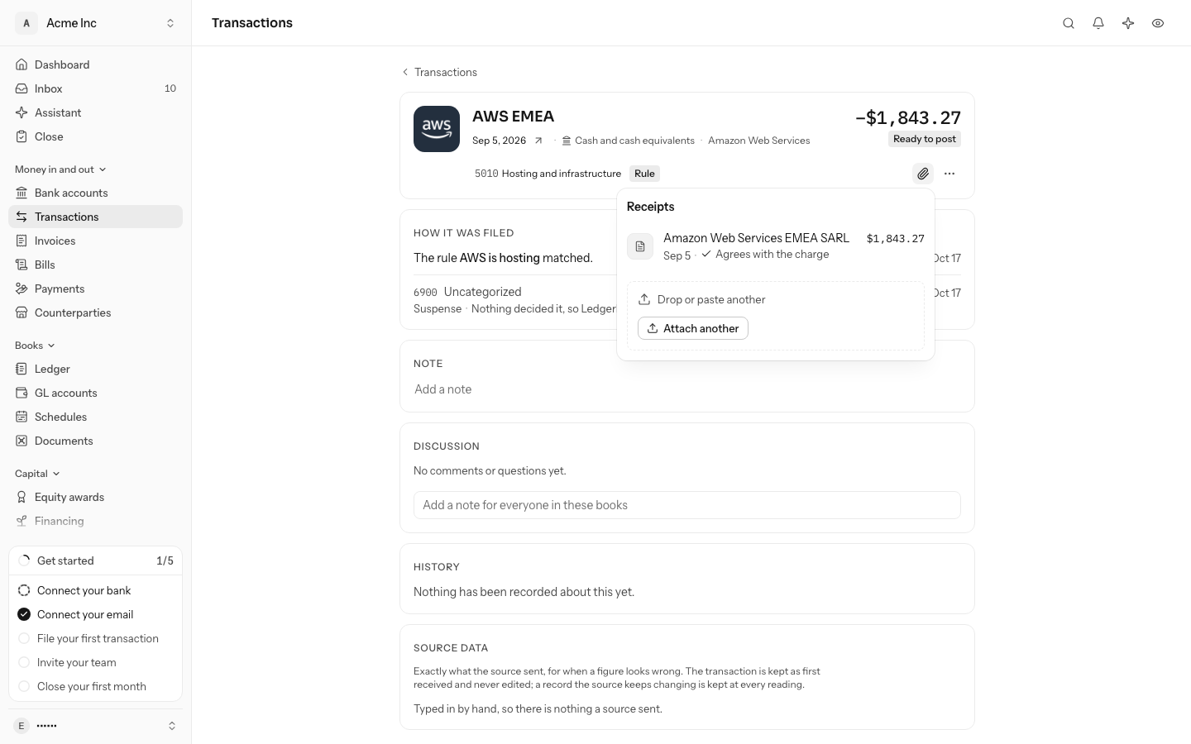Select Transactions in the sidebar
1191x744 pixels.
coord(96,217)
